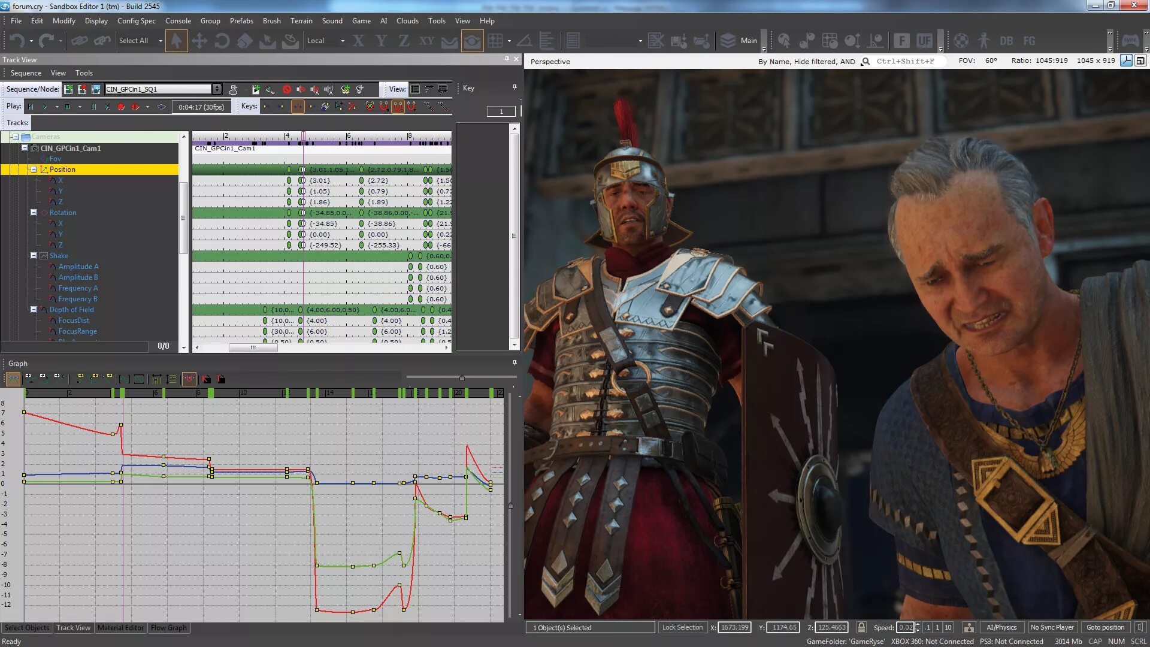Click the red record button in Track View
The width and height of the screenshot is (1150, 647).
[121, 107]
